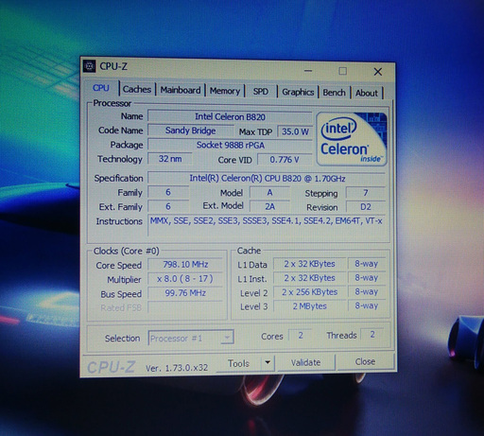Click the Ext. Model value 2A
Viewport: 484px width, 436px height.
click(269, 206)
